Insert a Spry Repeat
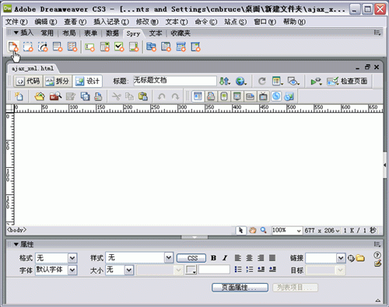The width and height of the screenshot is (389, 307). (43, 47)
